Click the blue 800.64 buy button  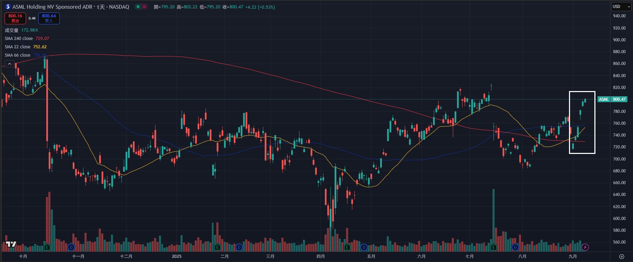click(49, 18)
